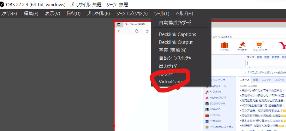Image resolution: width=286 pixels, height=131 pixels.
Task: Open LOHACO in the sidebar
Action: pyautogui.click(x=215, y=109)
